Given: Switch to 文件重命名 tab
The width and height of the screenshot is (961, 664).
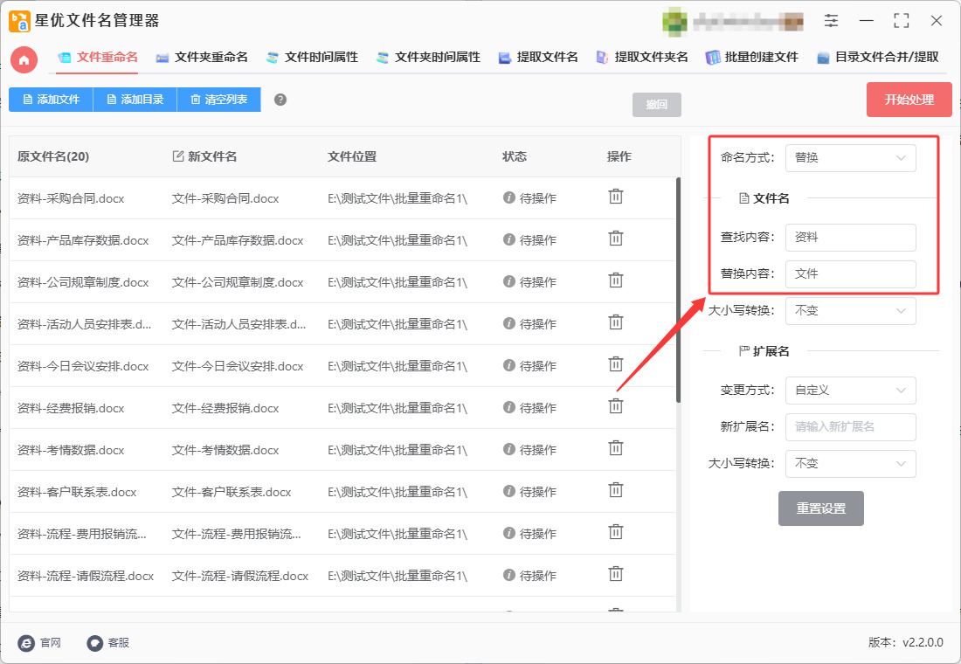Looking at the screenshot, I should (98, 58).
